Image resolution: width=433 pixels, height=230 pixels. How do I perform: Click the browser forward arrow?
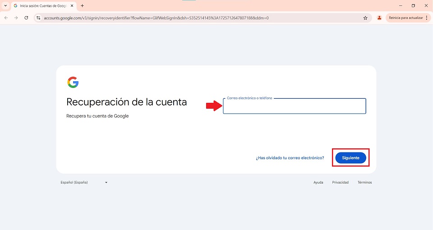(16, 18)
